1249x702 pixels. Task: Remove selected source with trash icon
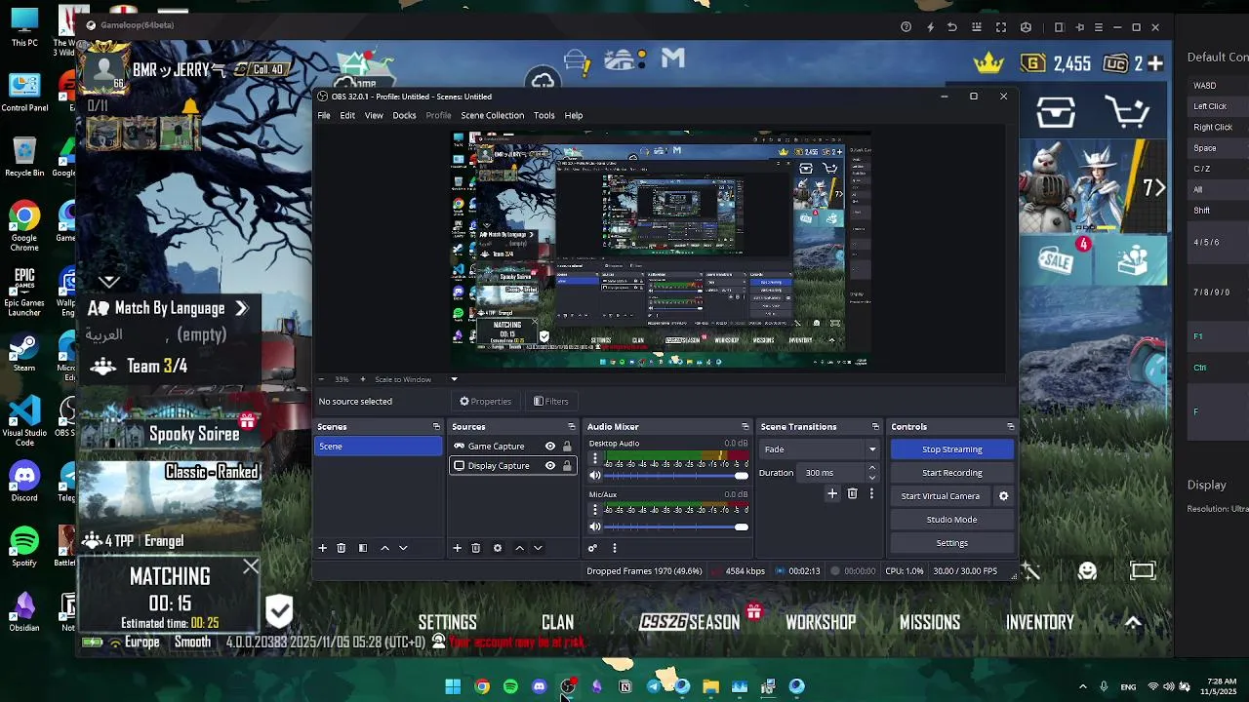click(476, 548)
